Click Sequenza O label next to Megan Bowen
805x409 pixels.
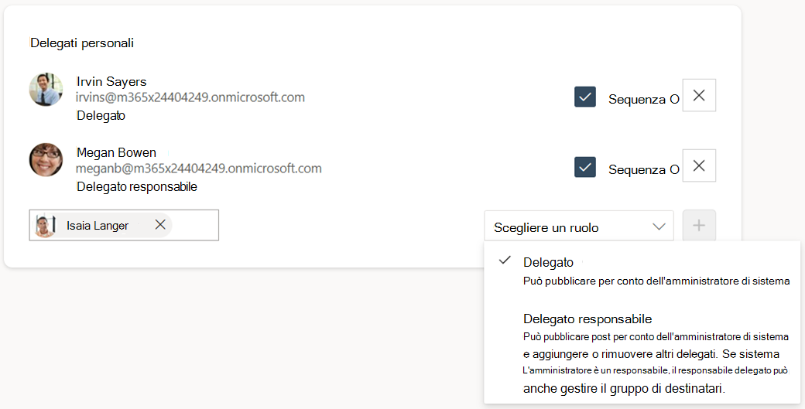(644, 169)
